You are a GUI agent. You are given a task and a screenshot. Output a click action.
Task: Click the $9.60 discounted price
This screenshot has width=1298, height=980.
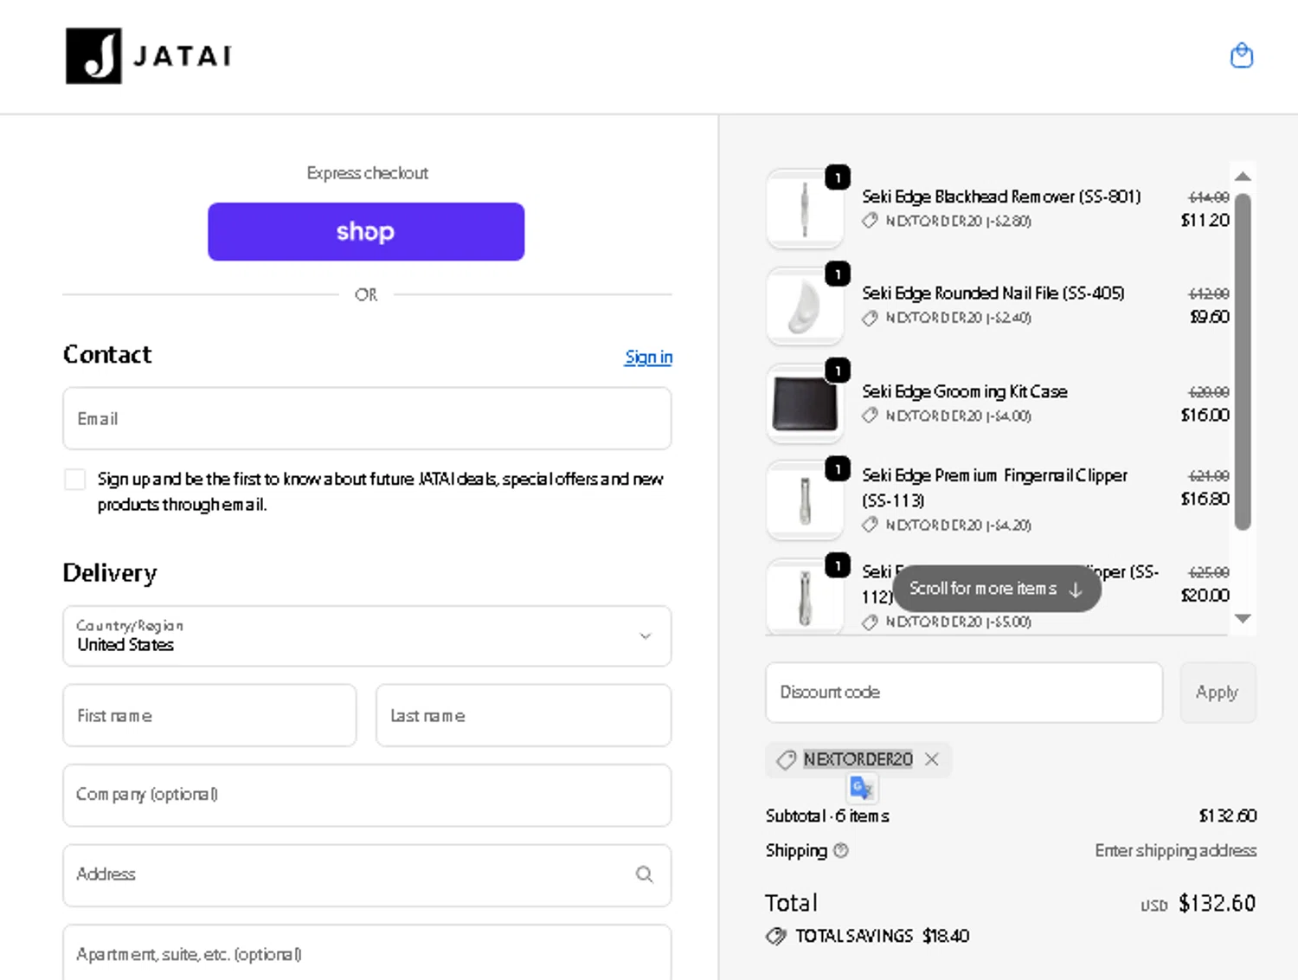pyautogui.click(x=1210, y=317)
